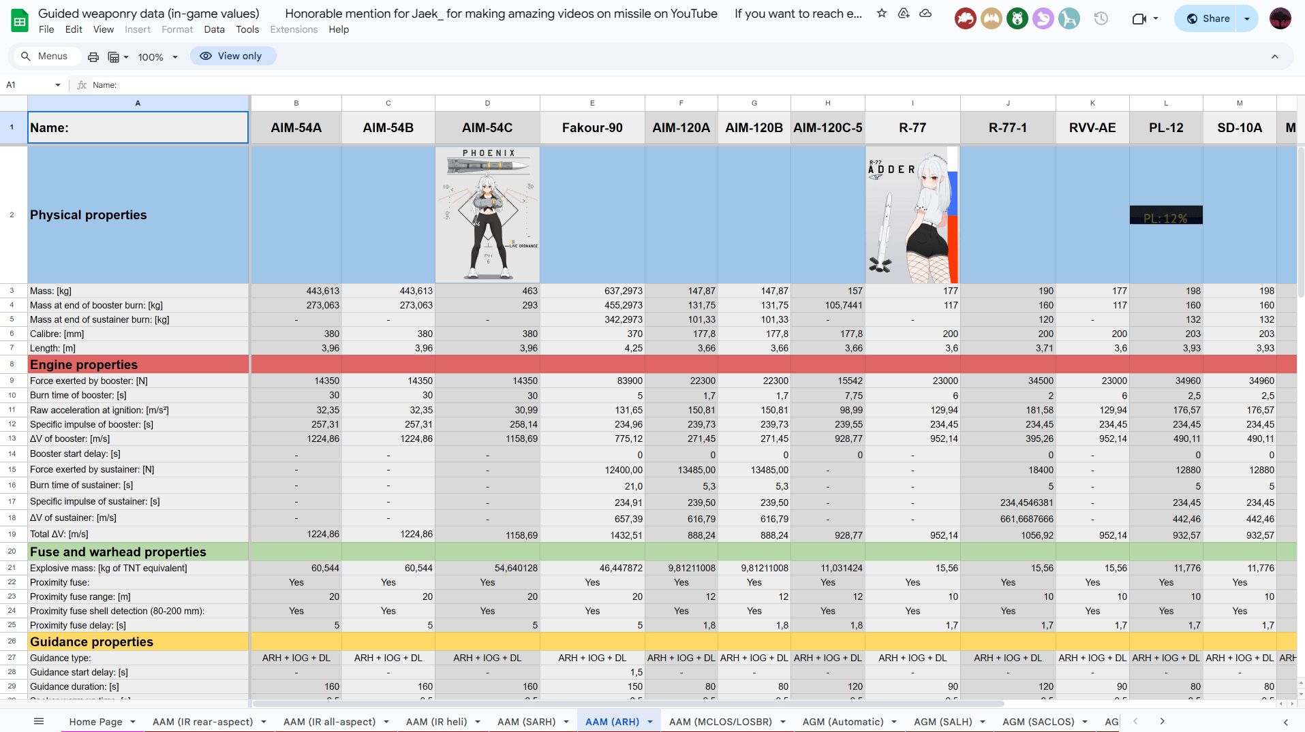
Task: Click the red Engine properties header cell
Action: tap(138, 364)
